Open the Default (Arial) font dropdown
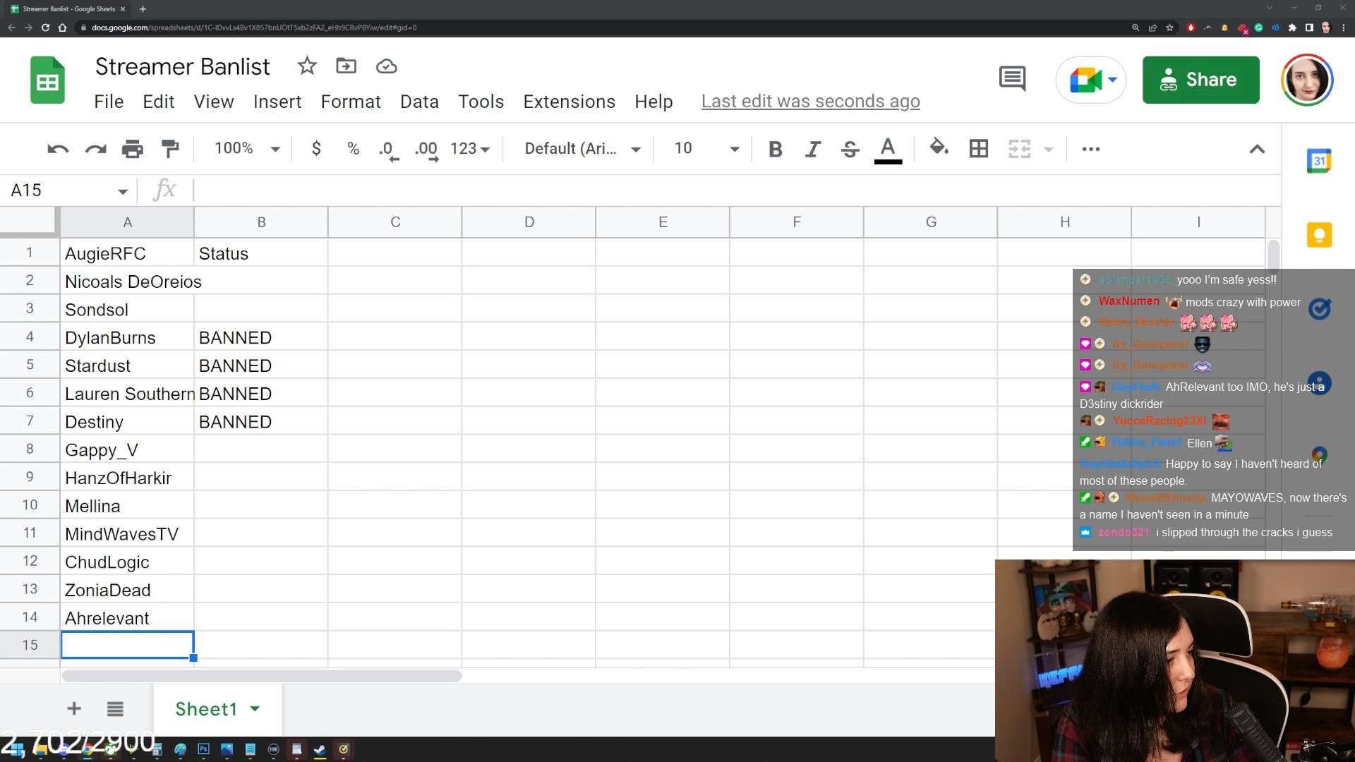 pyautogui.click(x=582, y=149)
